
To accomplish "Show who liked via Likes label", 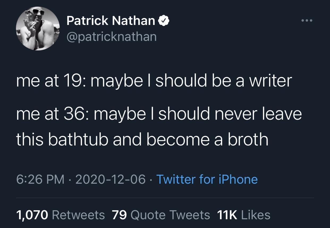I will [256, 215].
